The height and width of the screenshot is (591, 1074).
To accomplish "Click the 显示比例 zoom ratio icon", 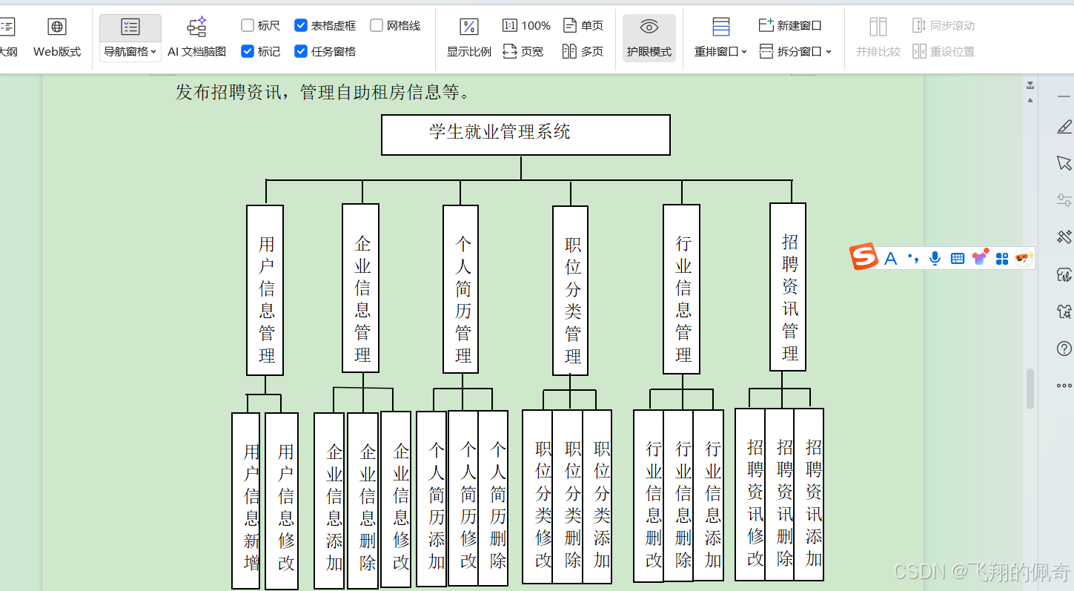I will (x=468, y=26).
